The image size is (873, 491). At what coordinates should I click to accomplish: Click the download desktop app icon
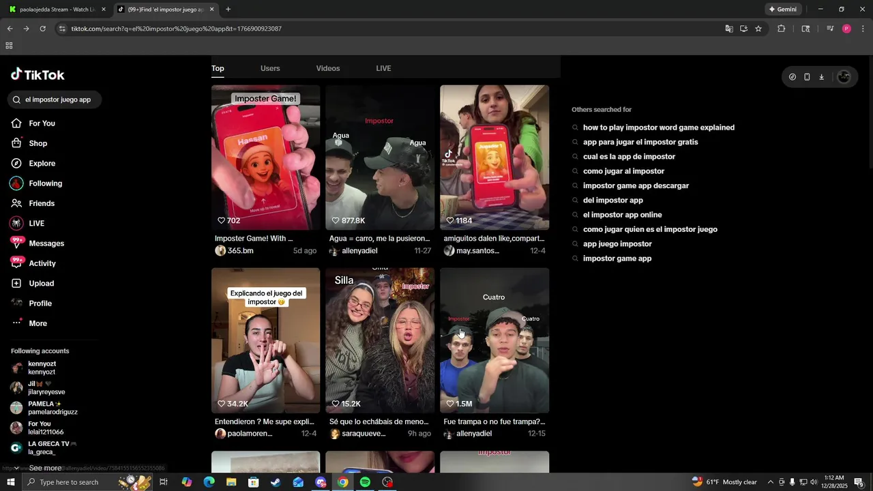(x=821, y=77)
